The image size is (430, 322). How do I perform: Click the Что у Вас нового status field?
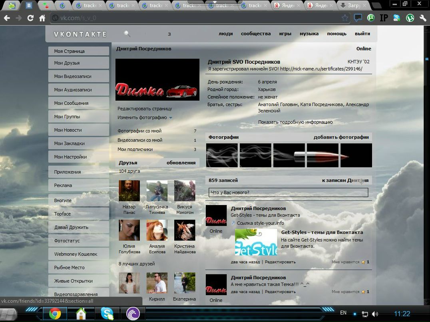[288, 193]
